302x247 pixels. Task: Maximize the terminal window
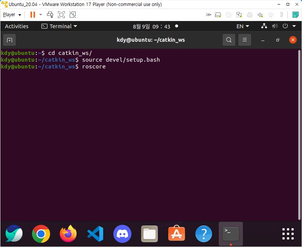tap(278, 40)
